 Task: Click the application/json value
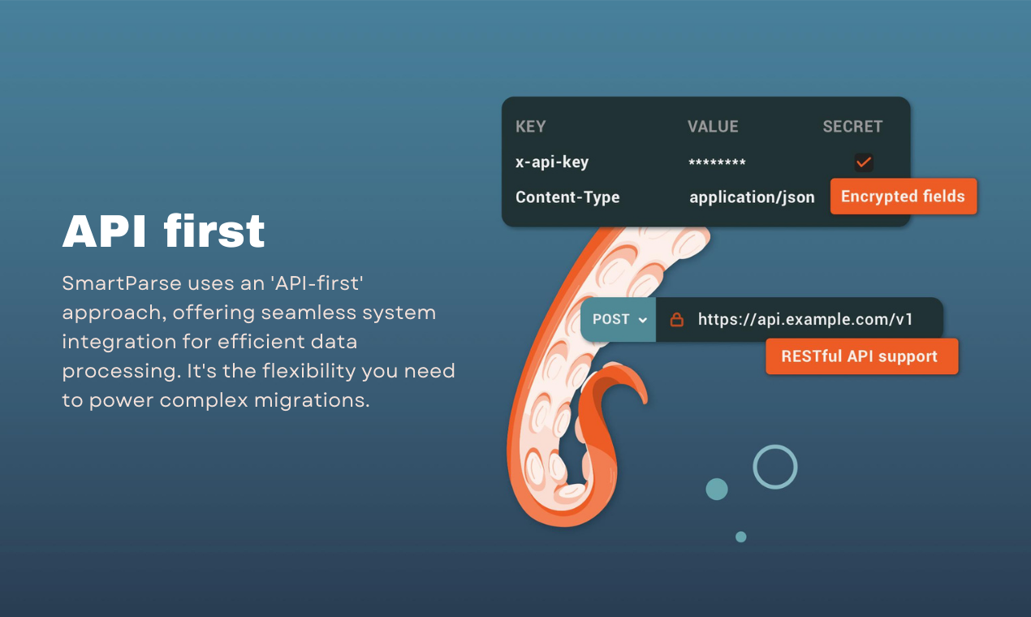pyautogui.click(x=752, y=197)
